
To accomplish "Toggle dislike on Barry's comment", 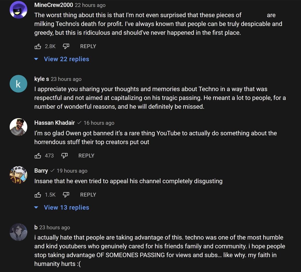I will 66,195.
